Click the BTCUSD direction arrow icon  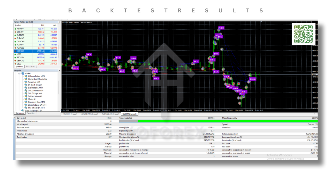(x=15, y=57)
